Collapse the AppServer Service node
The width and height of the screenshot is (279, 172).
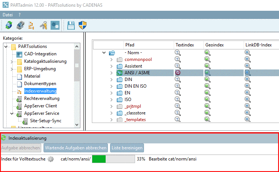12,113
